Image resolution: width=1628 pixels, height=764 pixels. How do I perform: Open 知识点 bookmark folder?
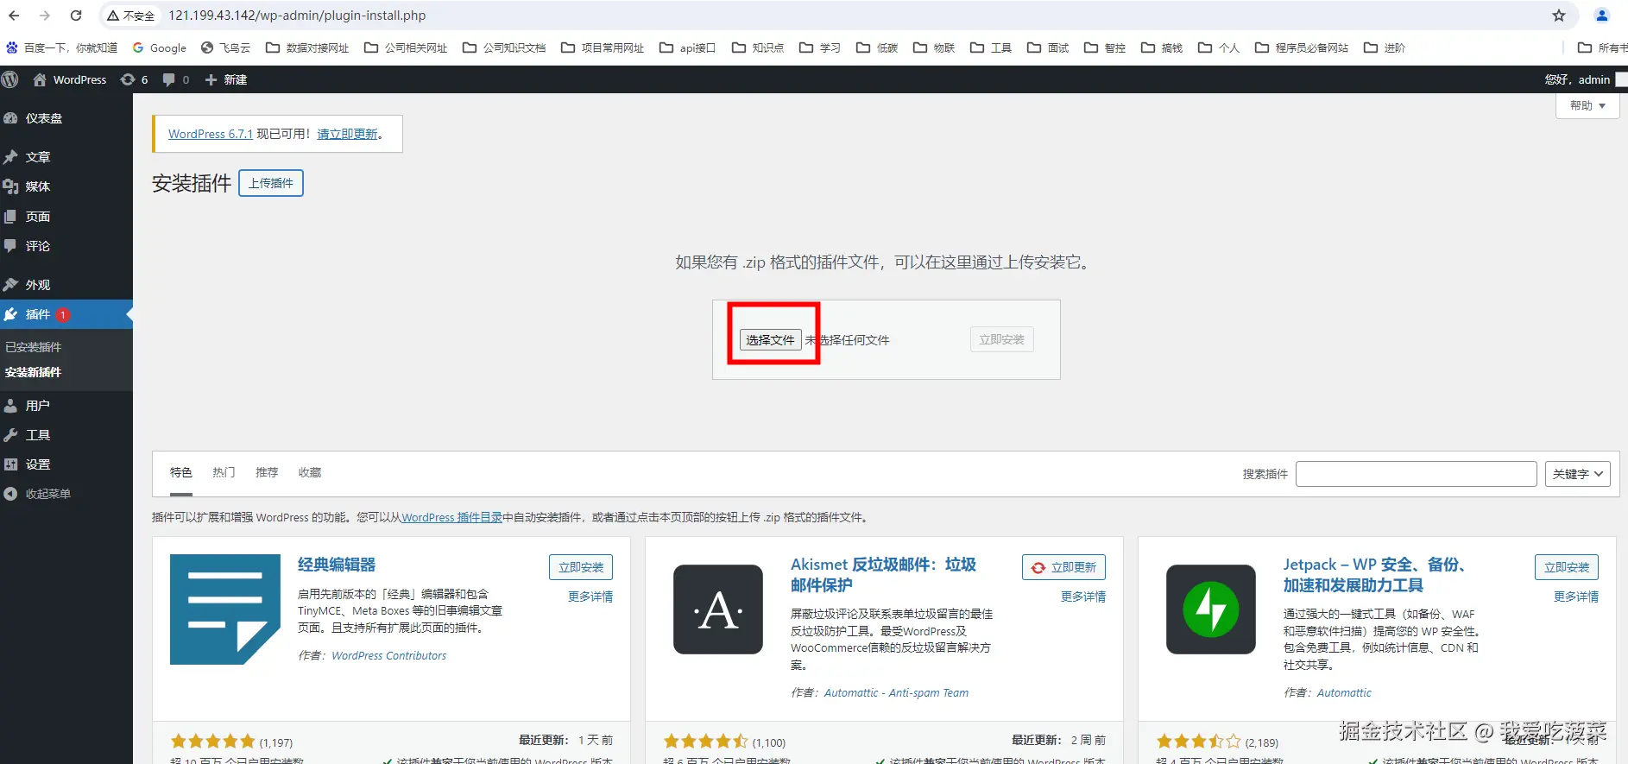758,47
